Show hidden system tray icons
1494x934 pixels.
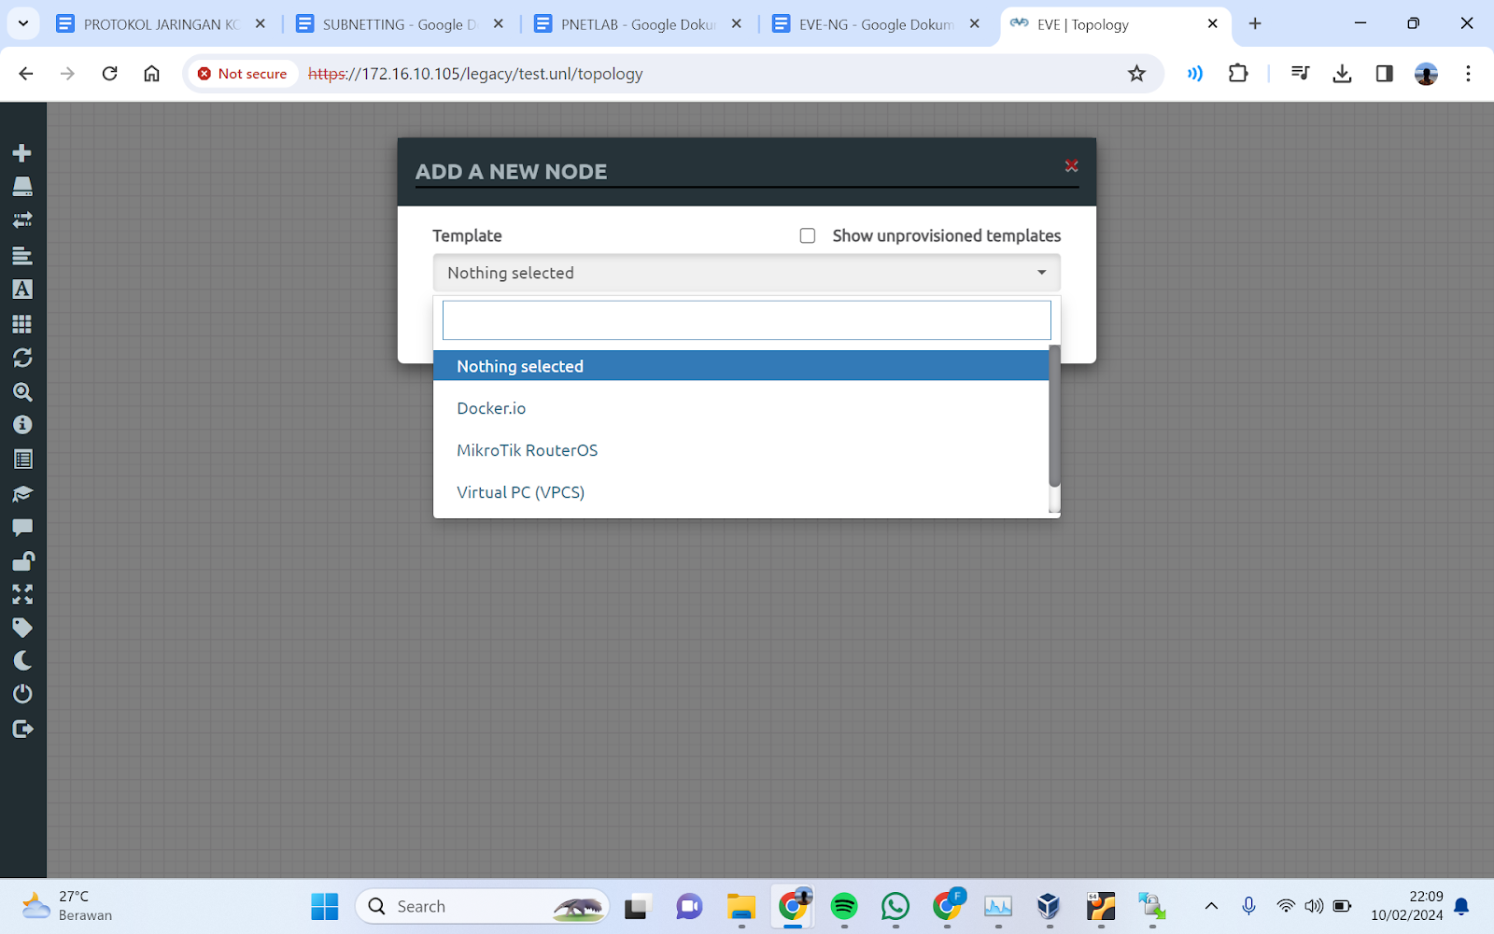point(1211,906)
